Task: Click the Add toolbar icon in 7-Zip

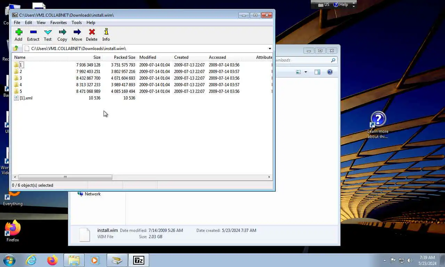Action: 19,35
